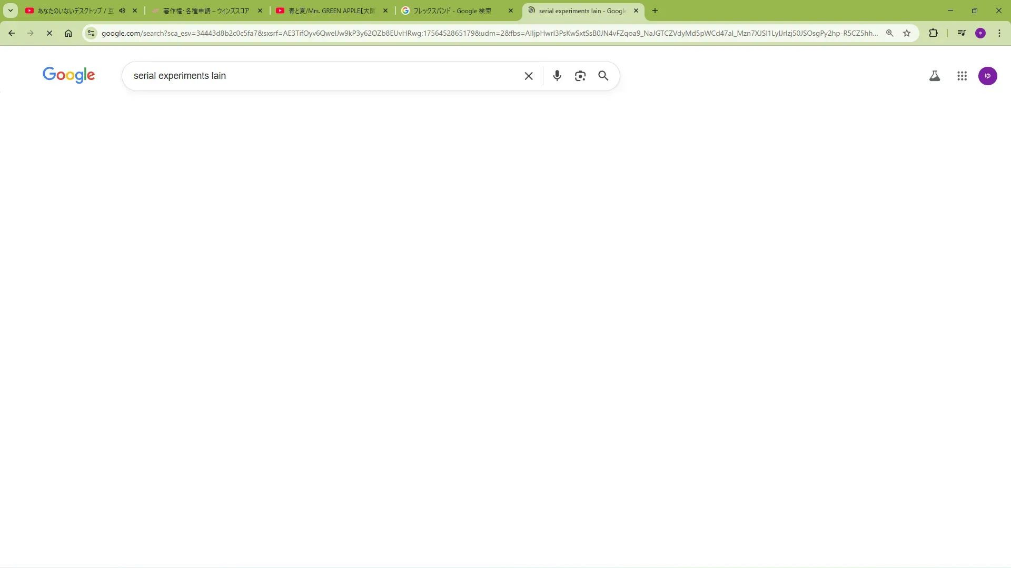Open the Google apps grid
The width and height of the screenshot is (1011, 568).
(x=962, y=76)
